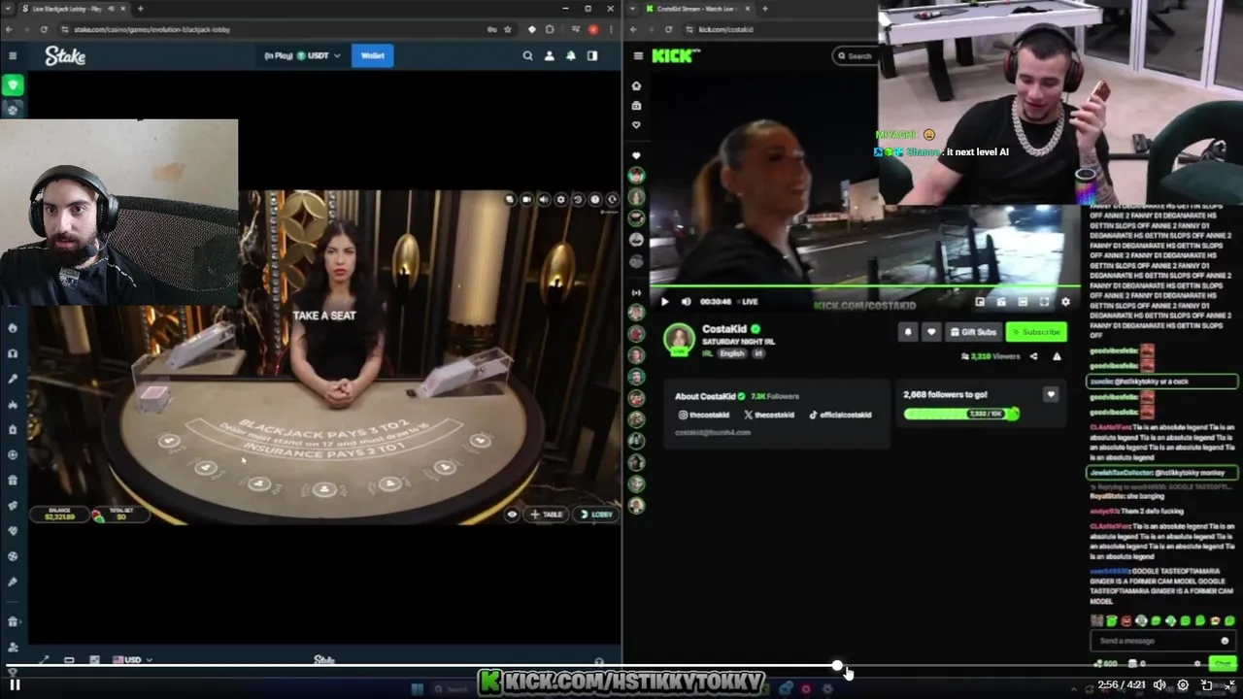
Task: Click the Stake logo
Action: point(65,56)
